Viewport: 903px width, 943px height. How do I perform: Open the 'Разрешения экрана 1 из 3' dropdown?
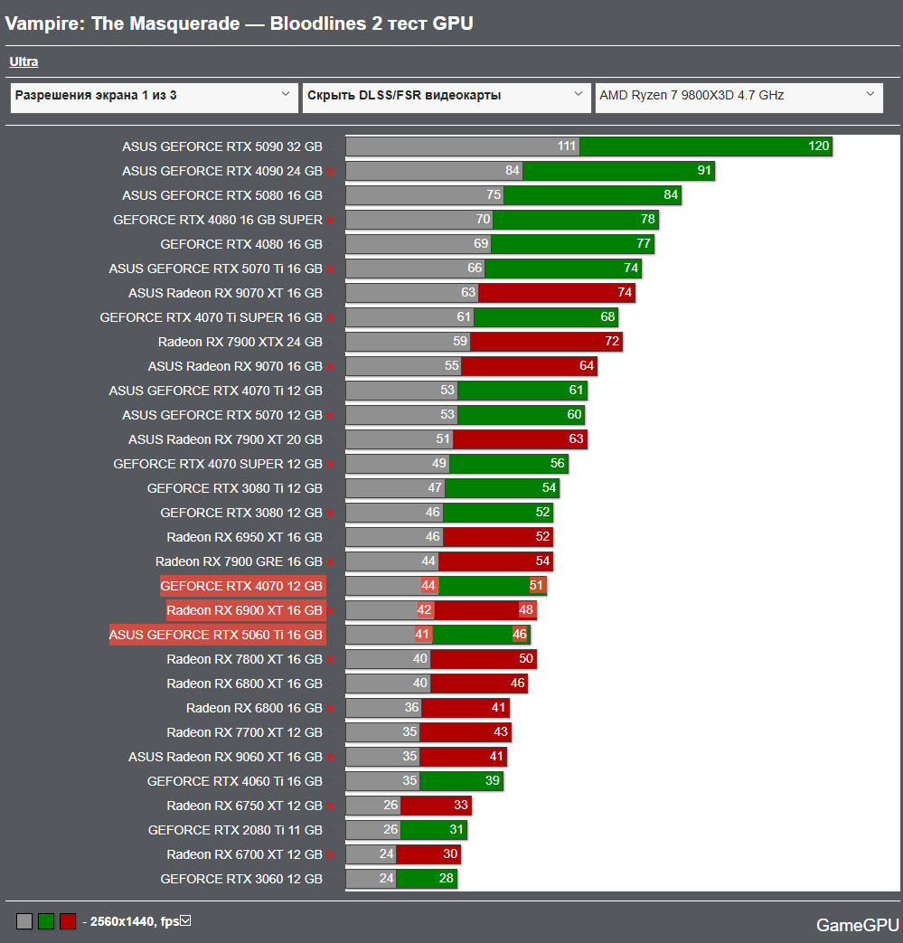pos(155,98)
